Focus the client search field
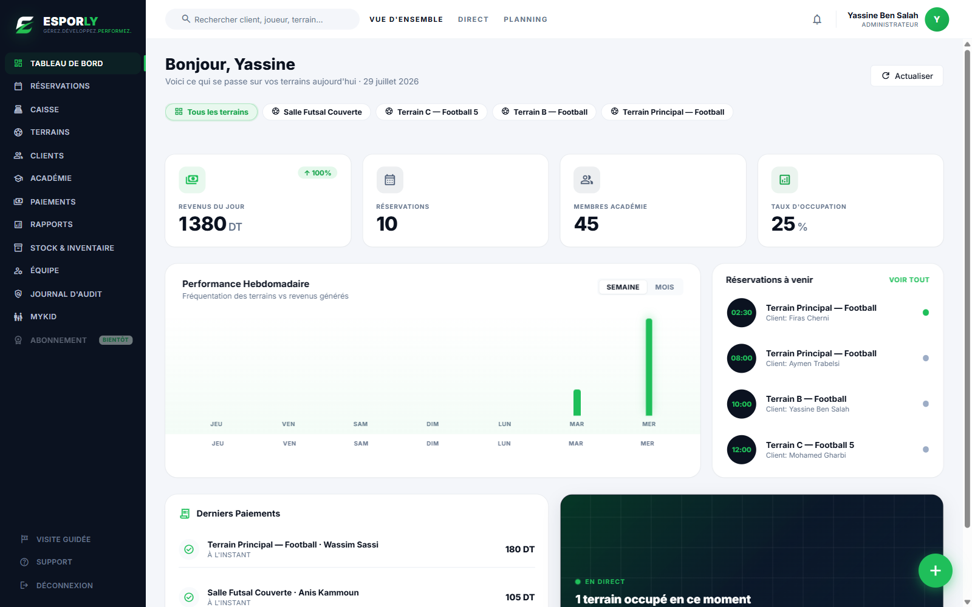The image size is (972, 607). tap(262, 19)
